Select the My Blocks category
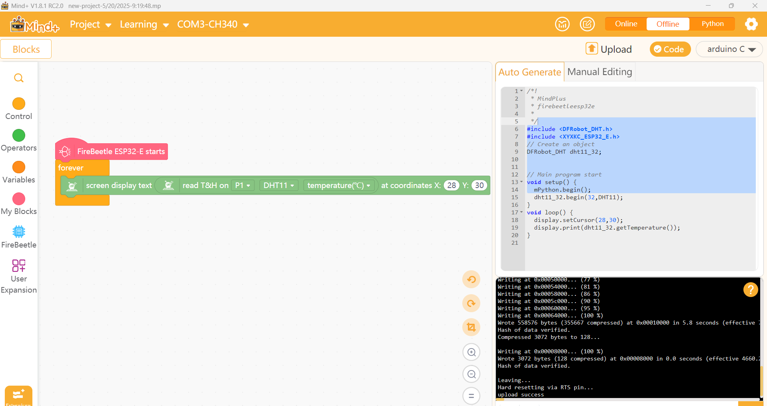 pyautogui.click(x=19, y=204)
